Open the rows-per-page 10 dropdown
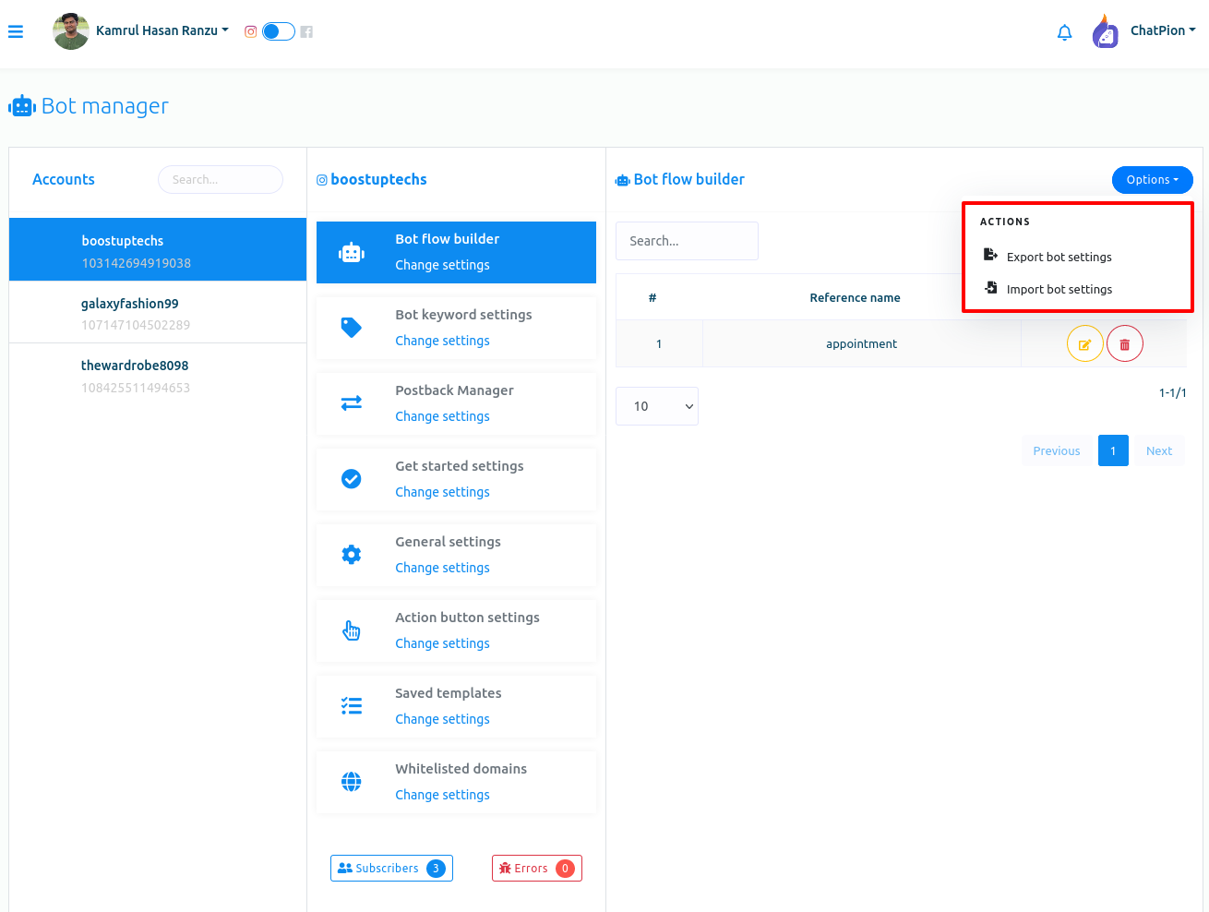 (x=657, y=406)
